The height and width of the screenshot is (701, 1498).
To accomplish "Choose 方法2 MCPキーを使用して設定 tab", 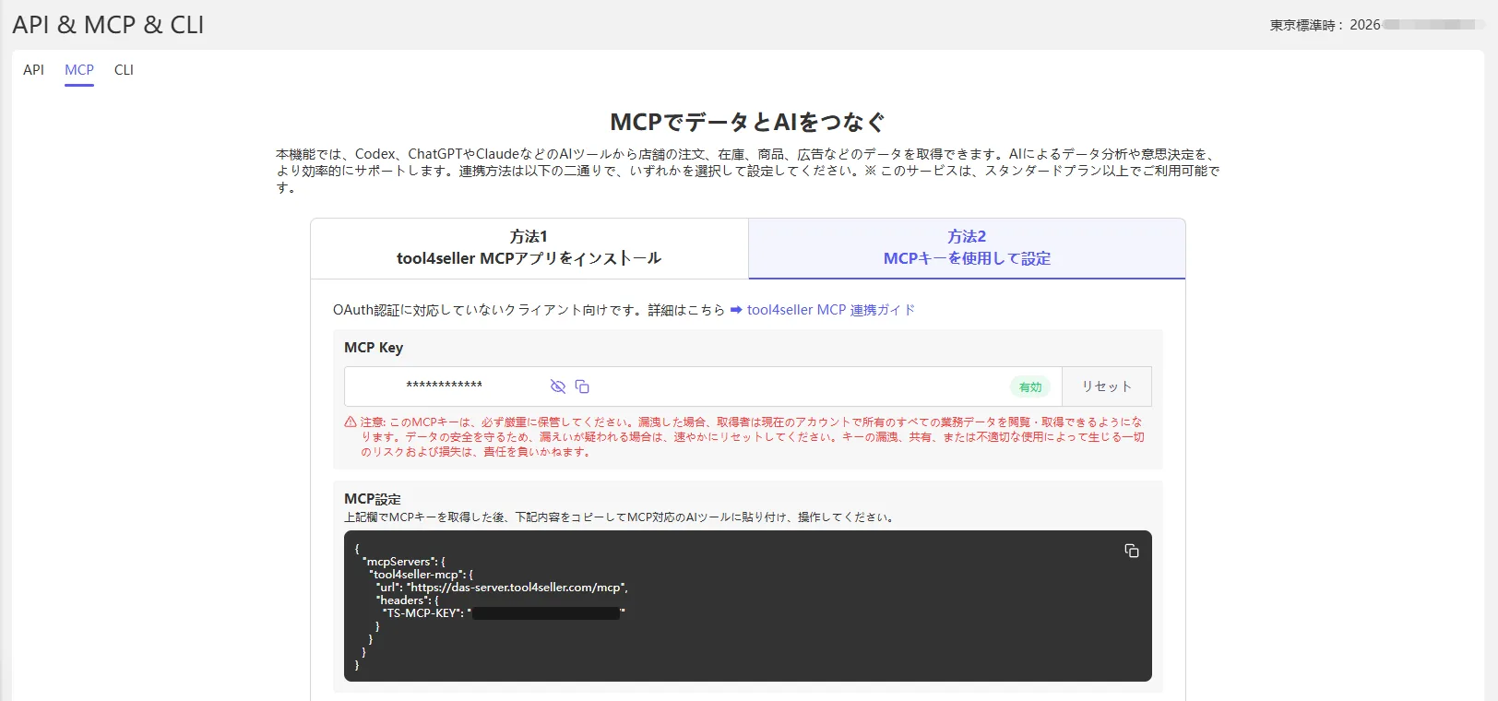I will click(x=967, y=248).
